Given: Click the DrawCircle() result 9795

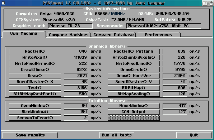Looking at the screenshot, I should (175, 69).
